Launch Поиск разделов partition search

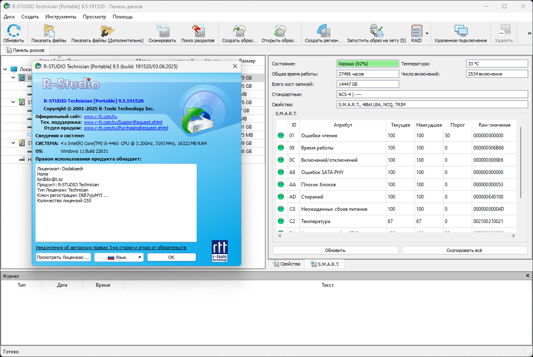coord(198,31)
